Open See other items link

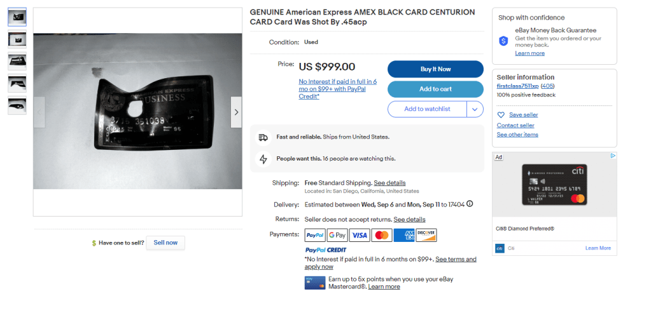517,135
